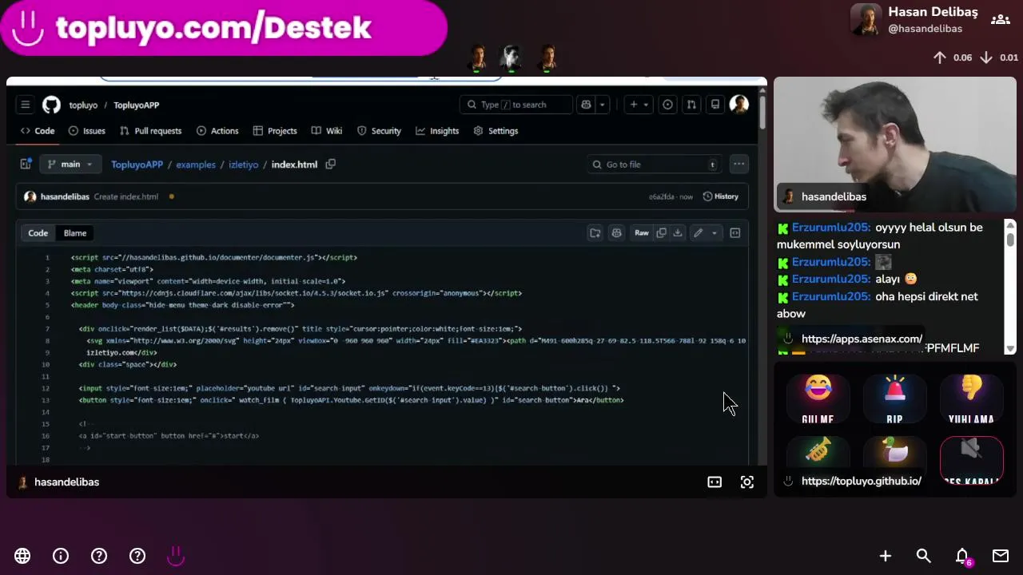Open participants people icon at top right

click(x=1001, y=20)
